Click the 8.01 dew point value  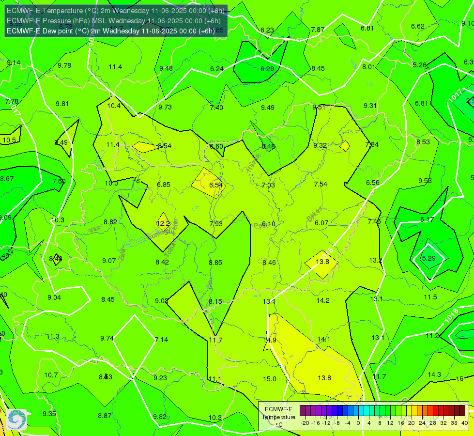click(369, 67)
